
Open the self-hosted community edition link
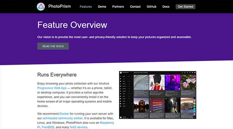pyautogui.click(x=63, y=118)
